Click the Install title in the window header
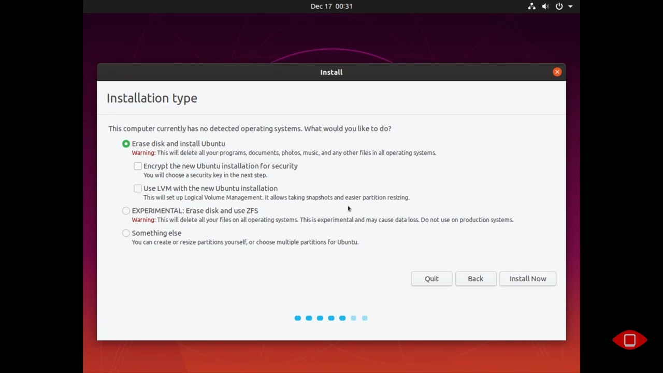Viewport: 663px width, 373px height. pos(331,72)
